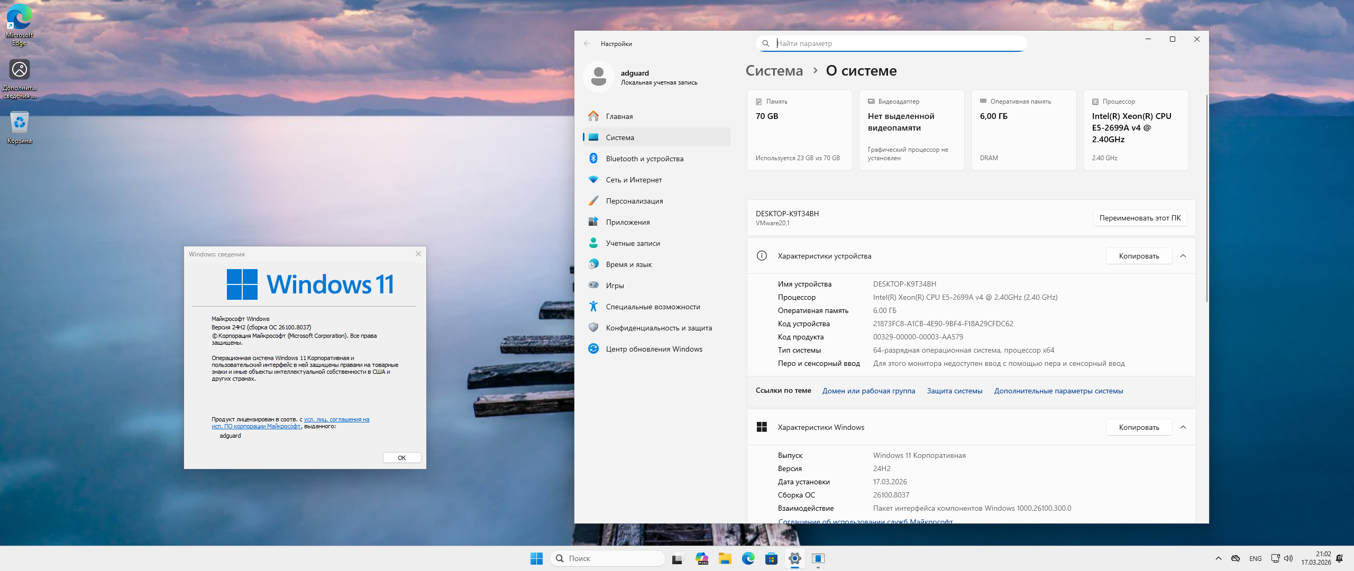Click the Специальные возможности accessibility icon
The width and height of the screenshot is (1354, 571).
point(593,307)
